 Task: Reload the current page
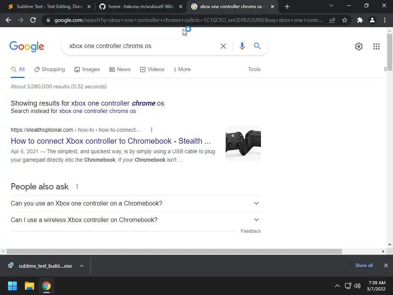coord(33,20)
